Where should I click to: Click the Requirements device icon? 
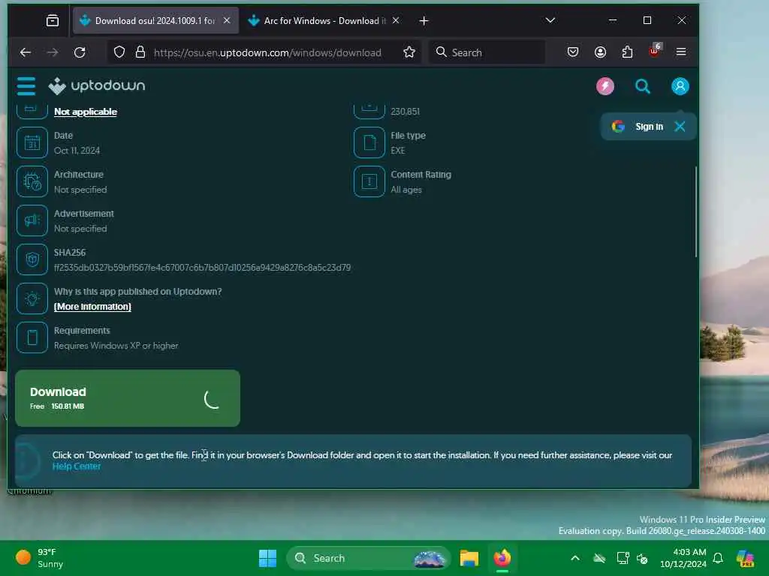[32, 338]
